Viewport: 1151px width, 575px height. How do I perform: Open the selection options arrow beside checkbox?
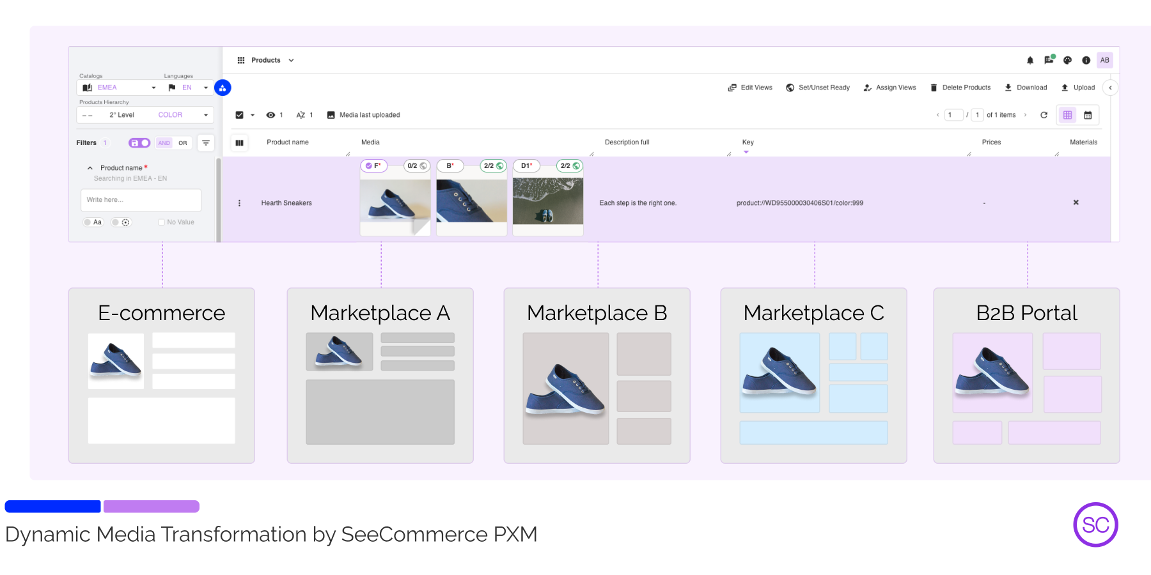coord(253,115)
